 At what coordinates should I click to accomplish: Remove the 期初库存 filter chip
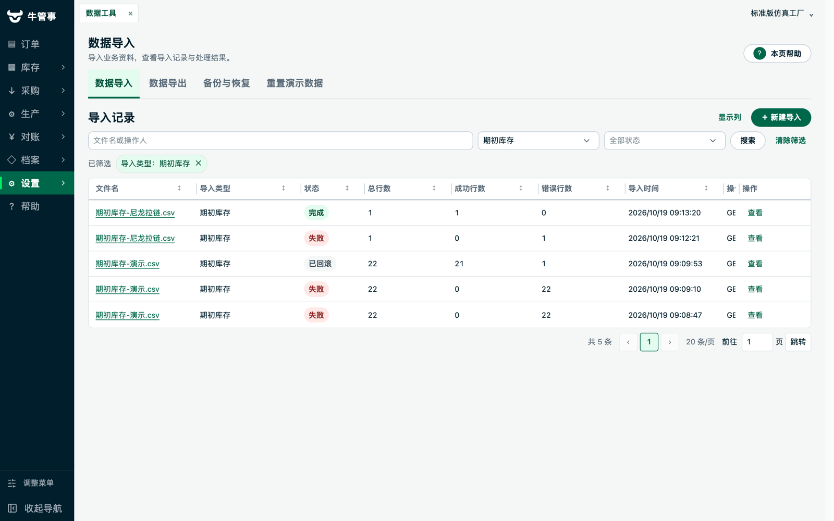[199, 163]
